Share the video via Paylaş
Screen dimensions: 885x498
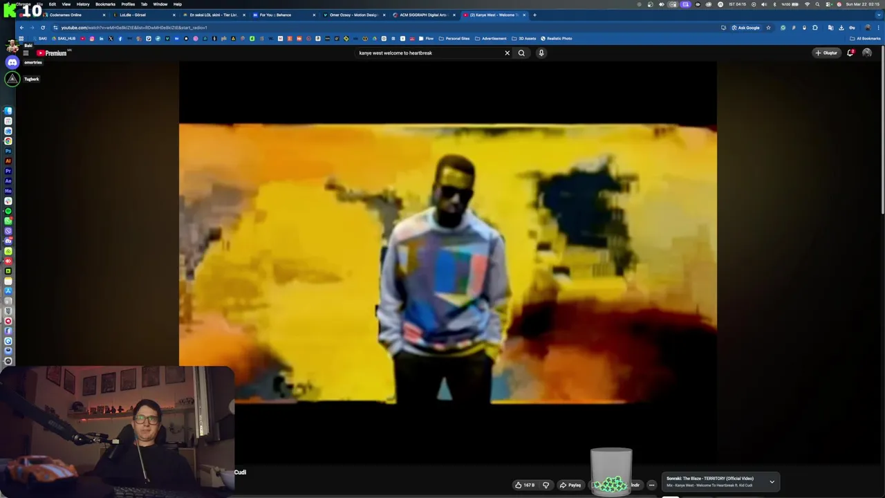pos(570,485)
